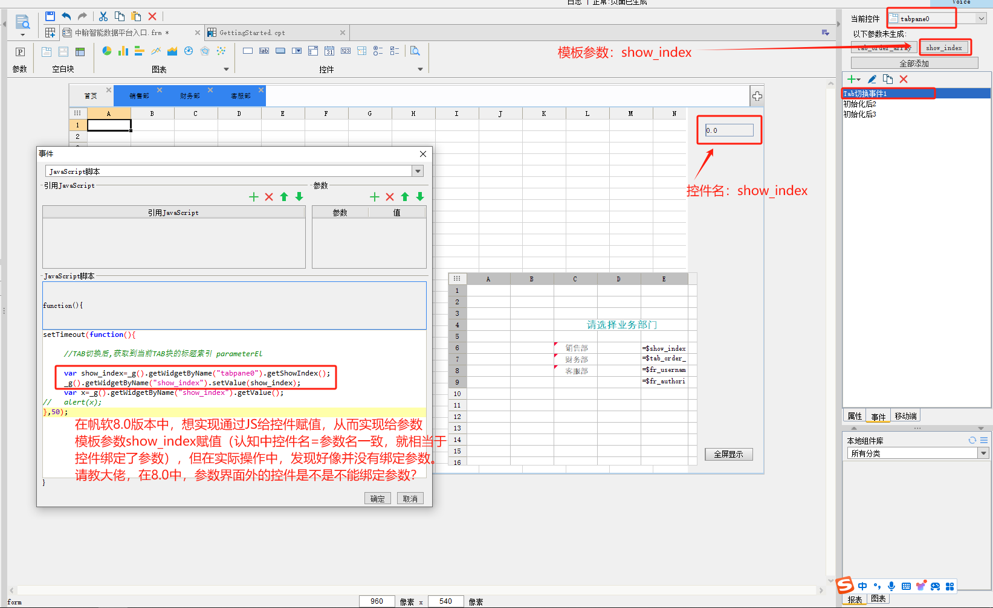The width and height of the screenshot is (993, 608).
Task: Click the 参数 parameter P icon
Action: click(20, 52)
